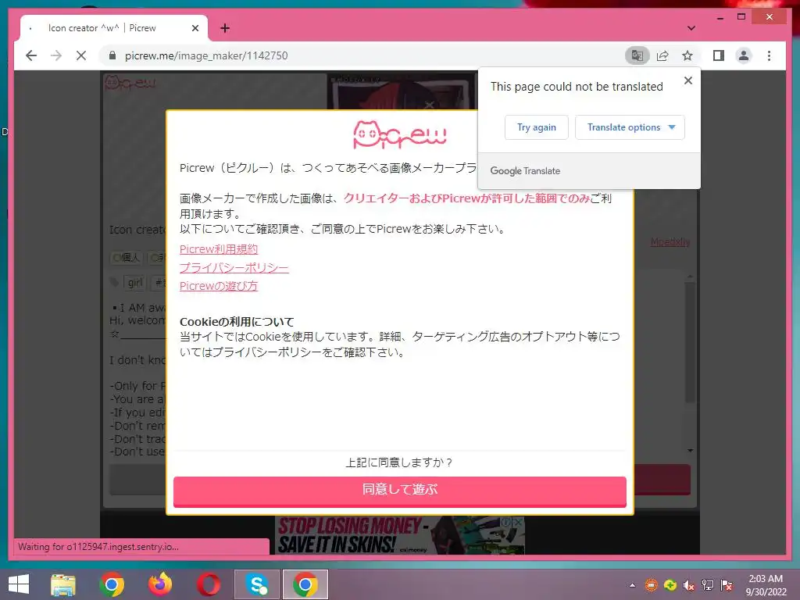Open Opera from the taskbar
The height and width of the screenshot is (600, 800).
(209, 584)
